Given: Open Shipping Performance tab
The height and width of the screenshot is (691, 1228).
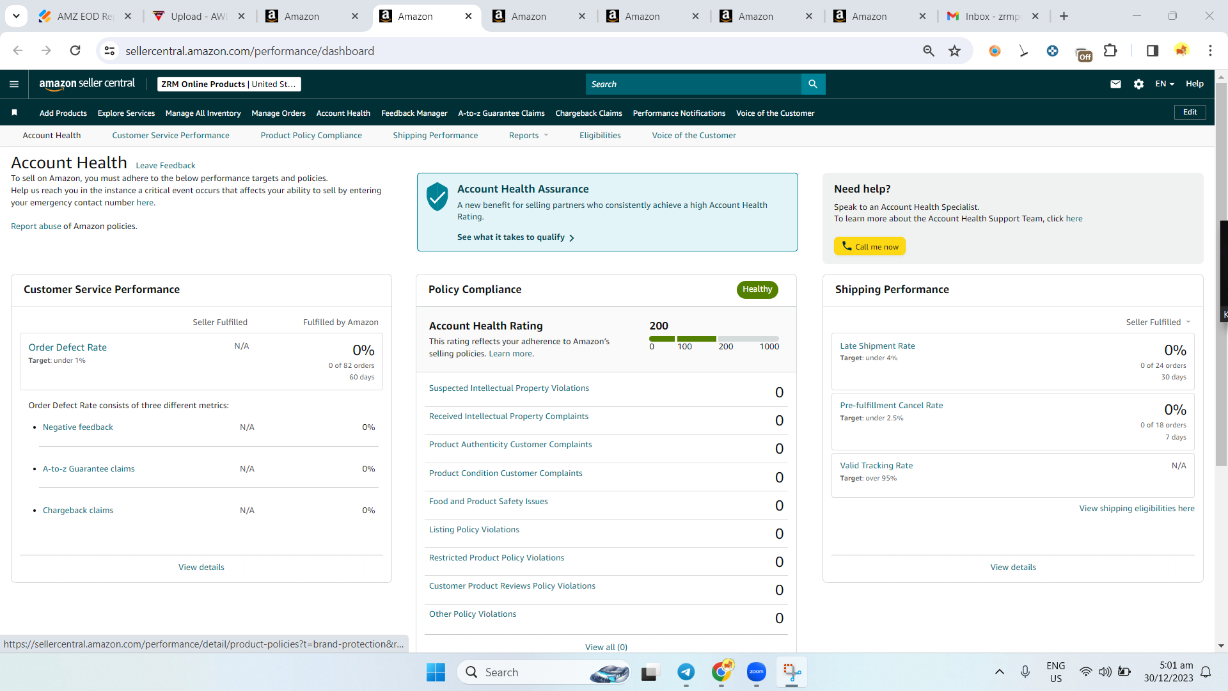Looking at the screenshot, I should (435, 135).
